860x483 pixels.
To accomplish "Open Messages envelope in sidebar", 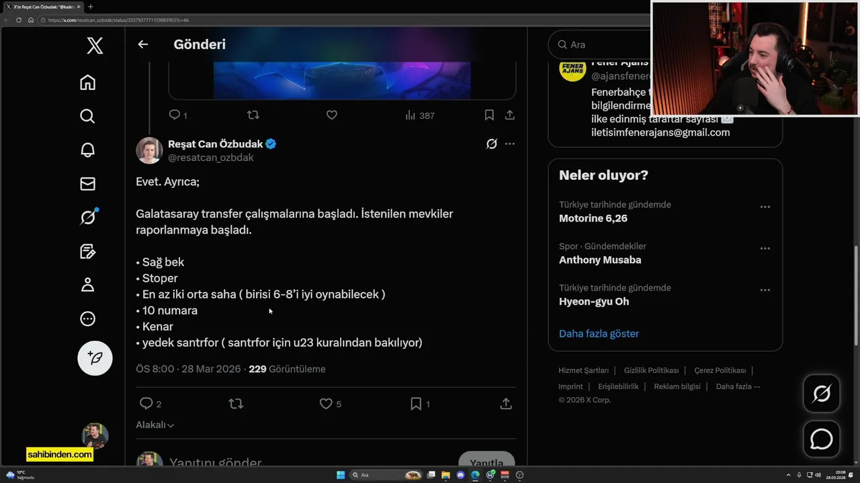I will (87, 184).
